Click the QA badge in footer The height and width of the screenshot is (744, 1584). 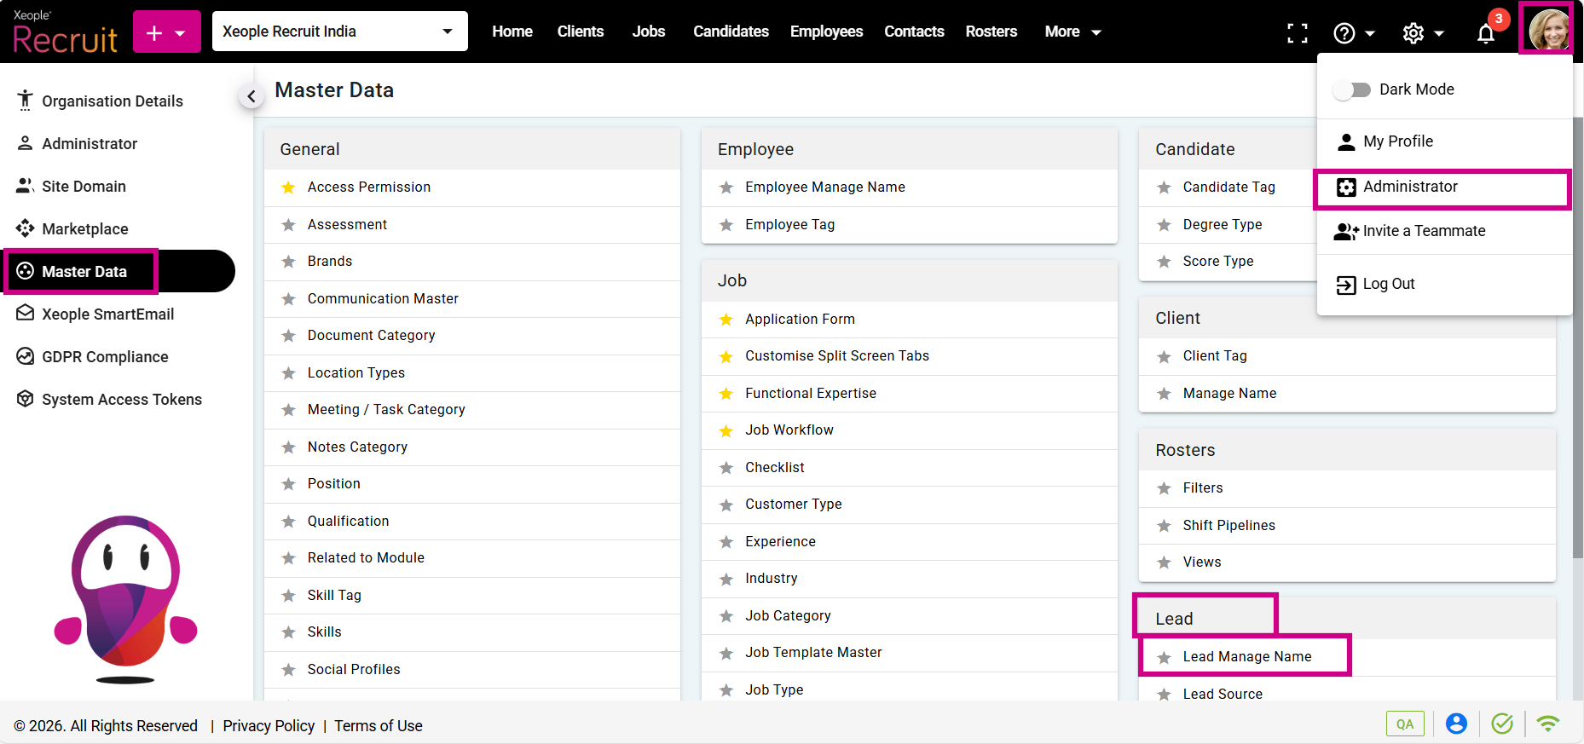(x=1404, y=724)
